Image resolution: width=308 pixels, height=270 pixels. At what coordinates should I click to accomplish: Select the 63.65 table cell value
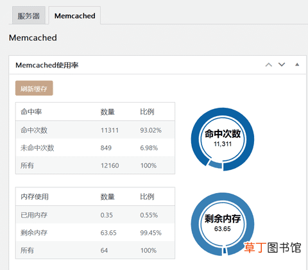point(108,233)
